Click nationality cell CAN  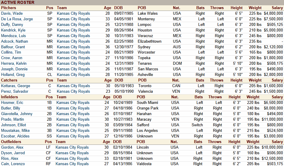click(x=176, y=86)
